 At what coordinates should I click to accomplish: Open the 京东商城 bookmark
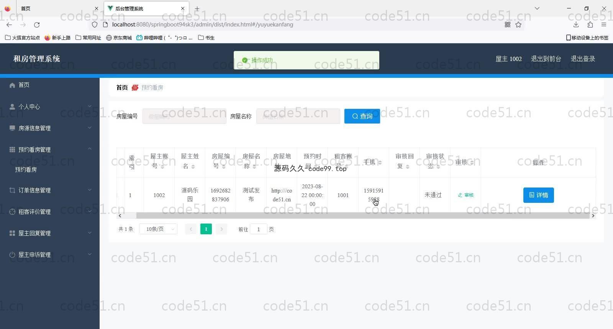(119, 38)
